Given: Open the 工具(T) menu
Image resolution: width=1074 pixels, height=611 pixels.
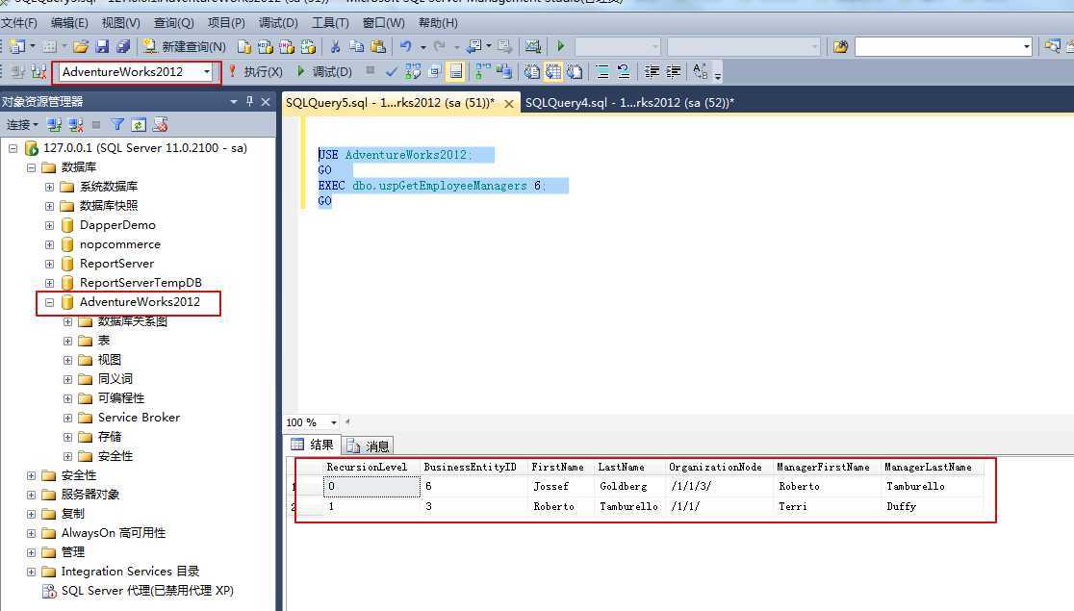Looking at the screenshot, I should click(330, 22).
